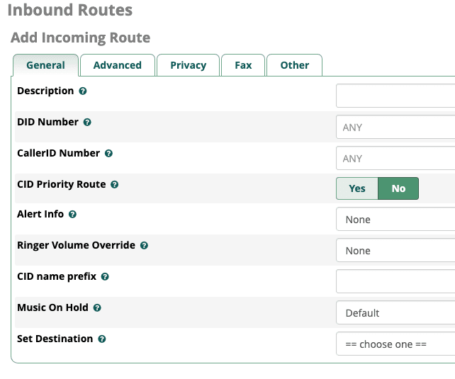
Task: Click the Ringer Volume Override help icon
Action: point(144,246)
